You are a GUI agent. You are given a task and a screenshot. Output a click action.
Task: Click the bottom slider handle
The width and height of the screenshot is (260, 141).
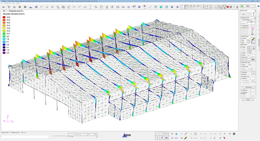(65, 136)
